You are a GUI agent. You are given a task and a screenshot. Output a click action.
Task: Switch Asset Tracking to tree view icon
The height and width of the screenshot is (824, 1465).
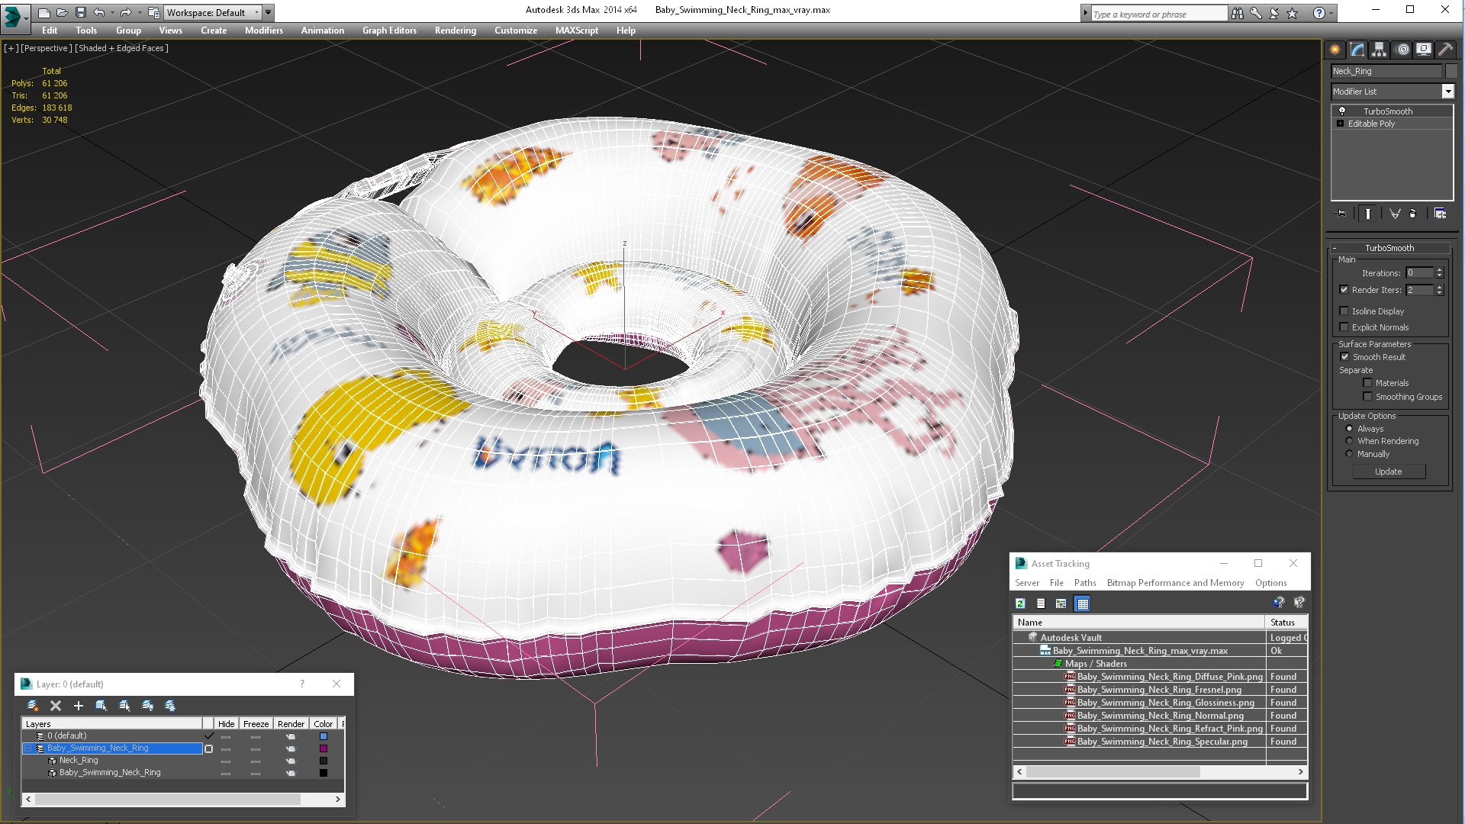1061,604
